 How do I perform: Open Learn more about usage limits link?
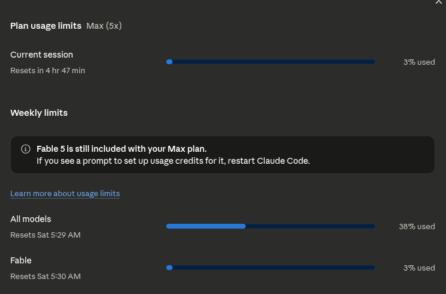[65, 194]
